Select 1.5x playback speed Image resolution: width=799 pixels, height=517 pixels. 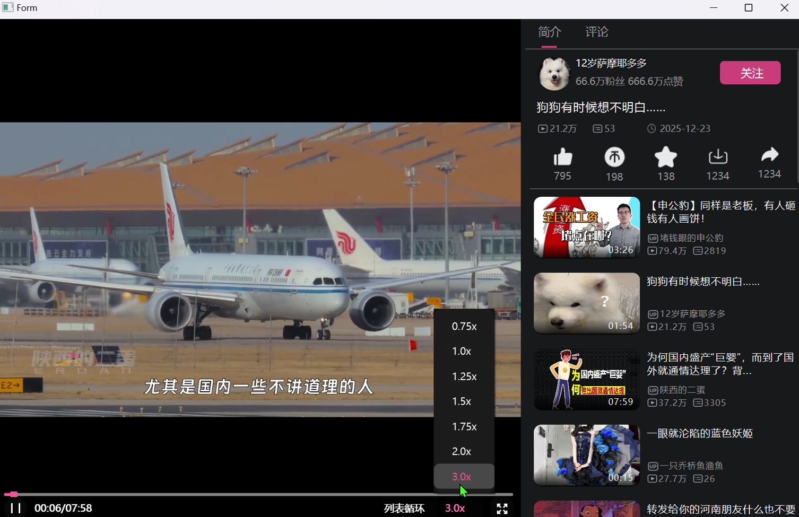464,401
